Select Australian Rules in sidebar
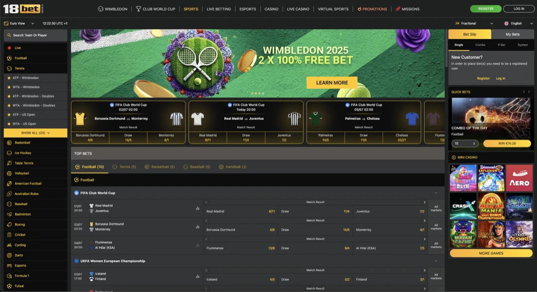Viewport: 537px width, 292px height. 35,194
